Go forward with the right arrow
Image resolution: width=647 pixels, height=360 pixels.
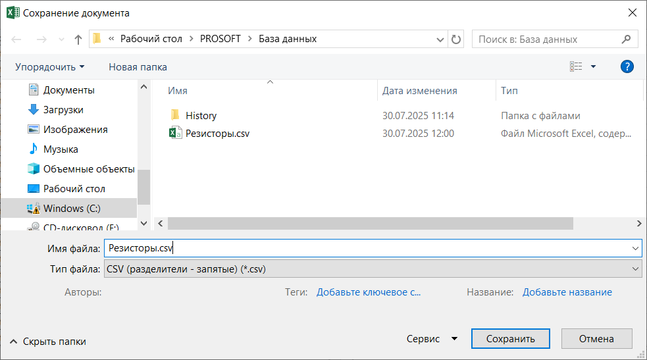(x=41, y=39)
